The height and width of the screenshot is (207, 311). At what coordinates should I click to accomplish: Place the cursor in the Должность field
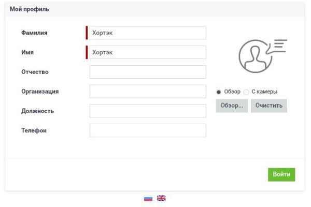(x=148, y=111)
